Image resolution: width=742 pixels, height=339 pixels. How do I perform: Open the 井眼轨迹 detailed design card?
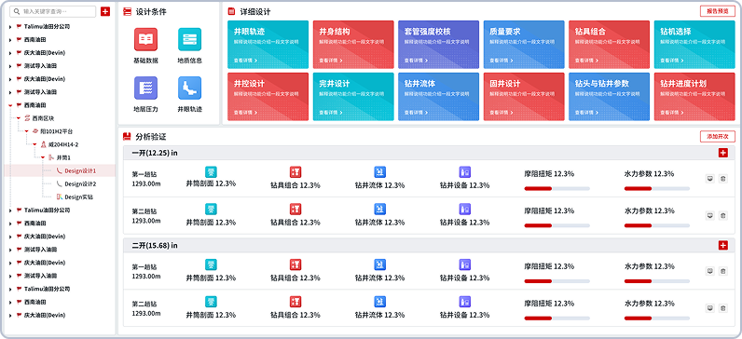tap(268, 45)
